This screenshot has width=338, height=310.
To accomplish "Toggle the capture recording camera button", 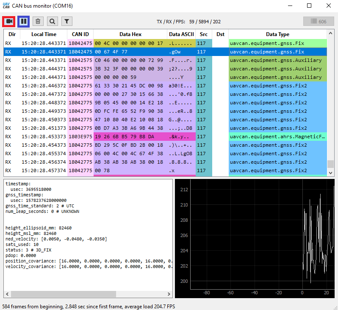I will 9,21.
